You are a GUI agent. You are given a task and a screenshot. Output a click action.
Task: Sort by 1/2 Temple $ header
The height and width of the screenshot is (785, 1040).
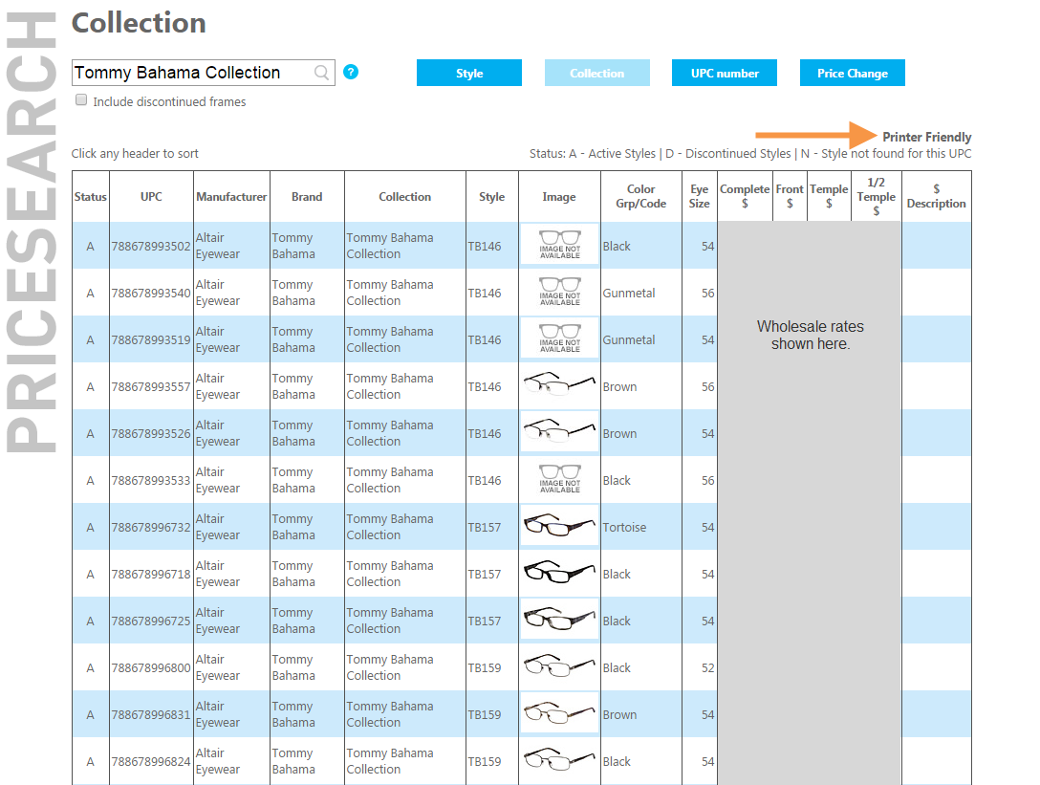[x=877, y=196]
